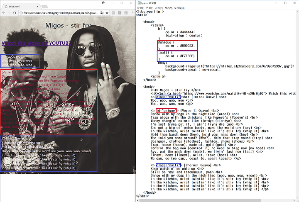Click 'Designer, clothes (clothes)' line in Notepad
Image resolution: width=299 pixels, height=202 pixels.
pyautogui.click(x=202, y=141)
